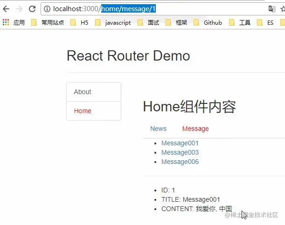
Task: Open the 常用站点 bookmark folder
Action: [x=48, y=22]
